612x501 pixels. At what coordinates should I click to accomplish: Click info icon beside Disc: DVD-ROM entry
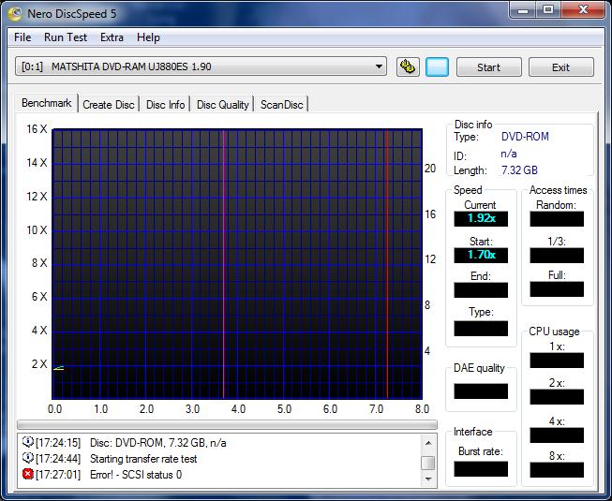27,443
